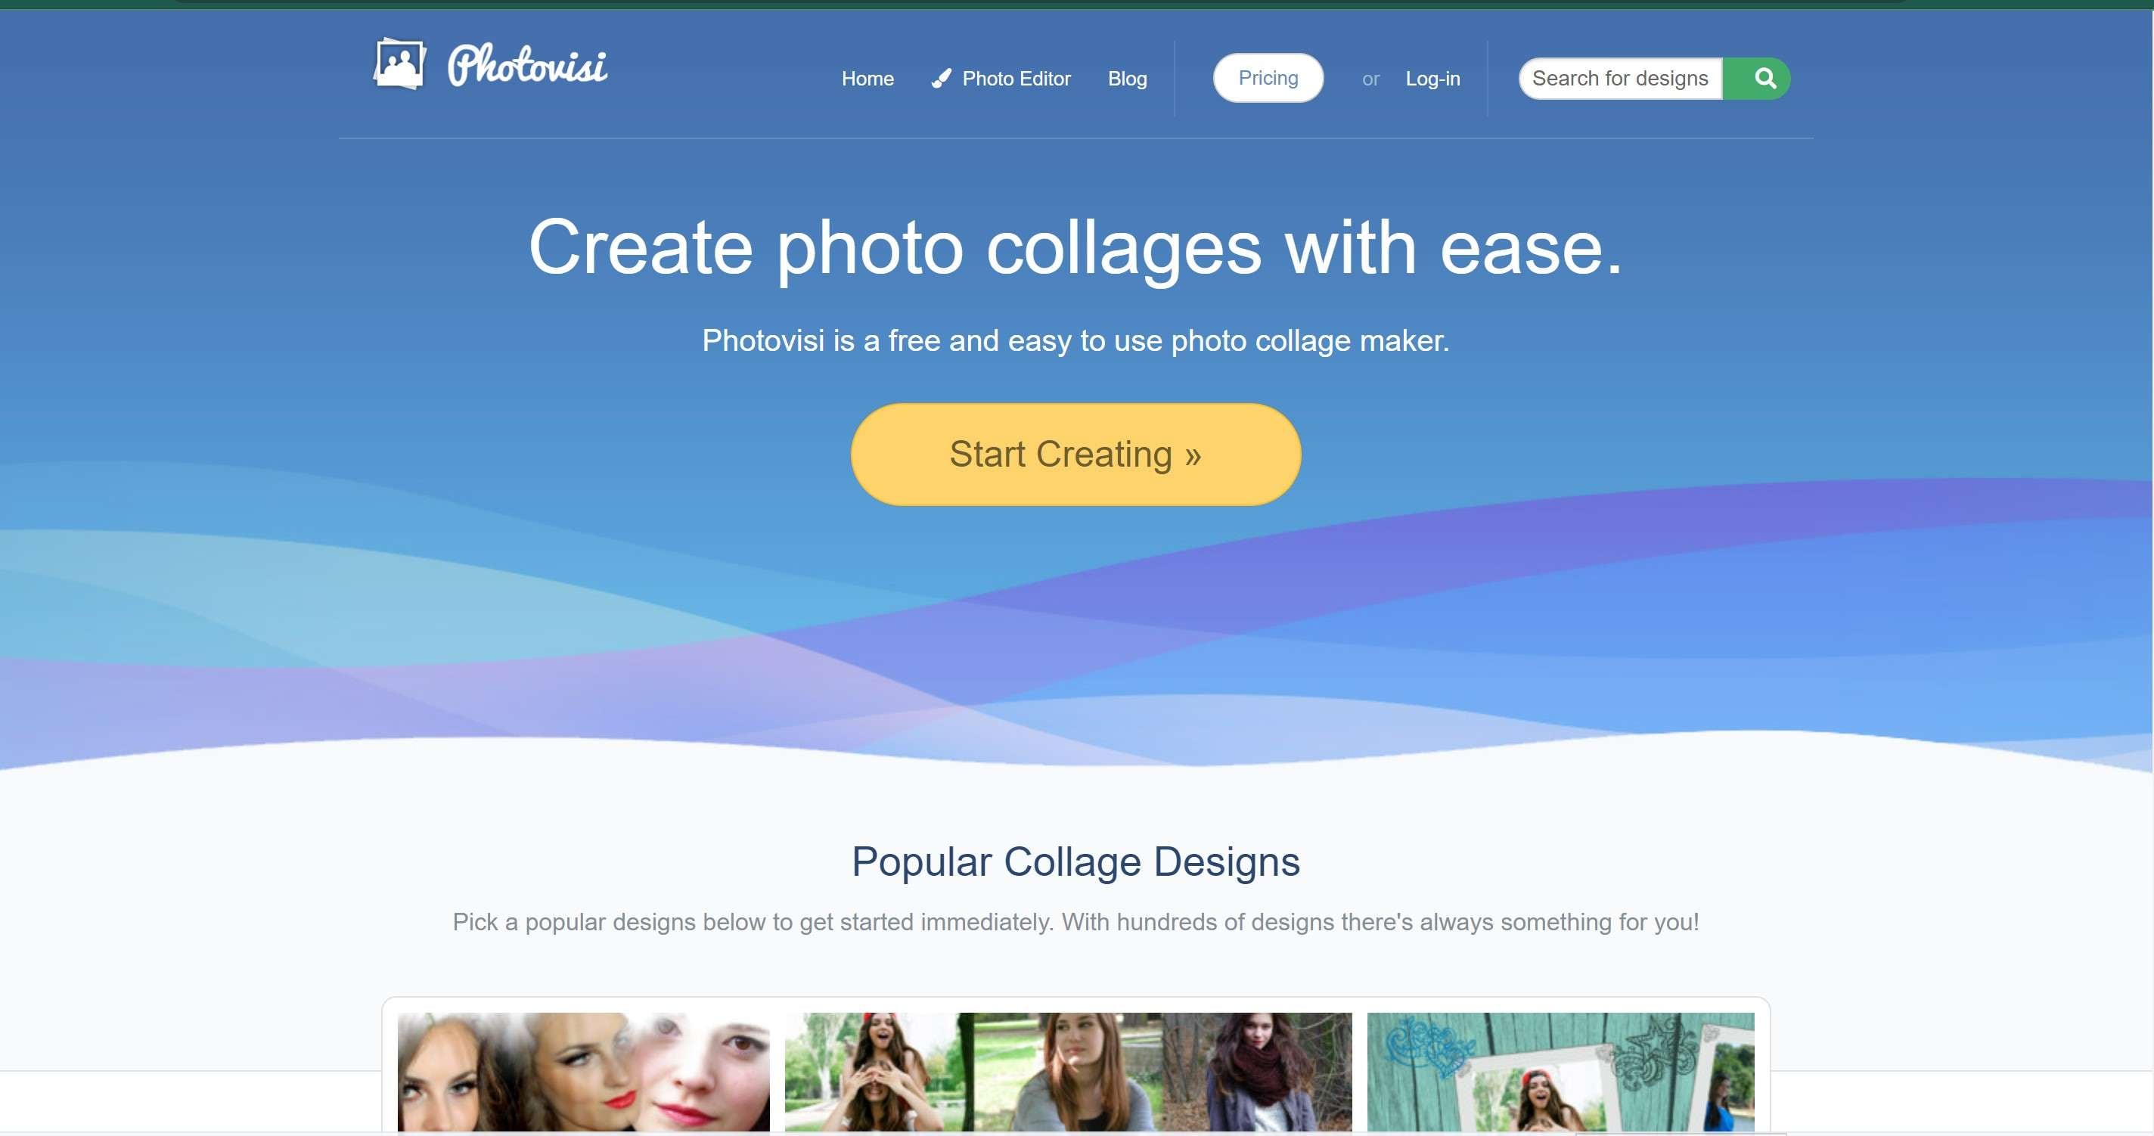Go to the Blog page
Image resolution: width=2154 pixels, height=1136 pixels.
tap(1127, 79)
